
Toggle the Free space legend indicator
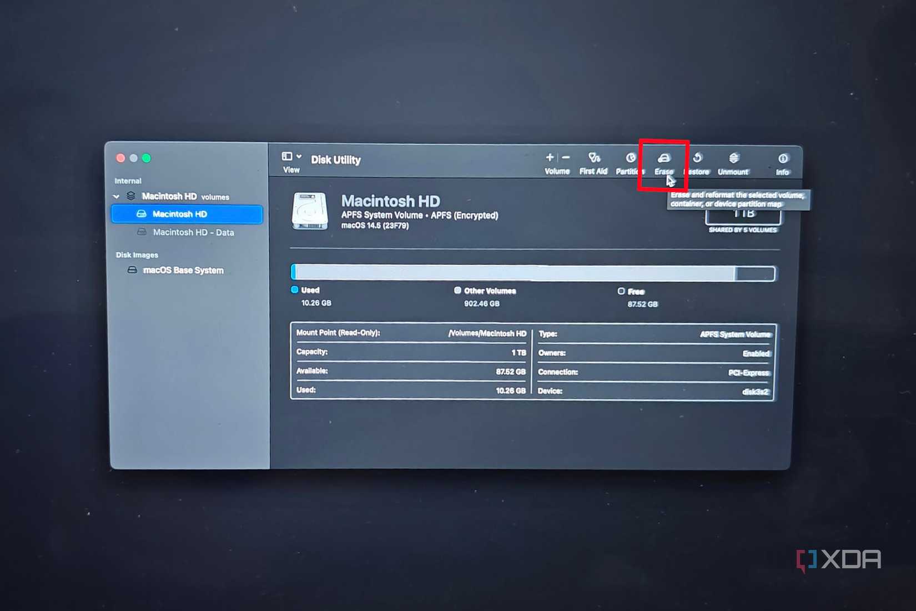pos(621,291)
